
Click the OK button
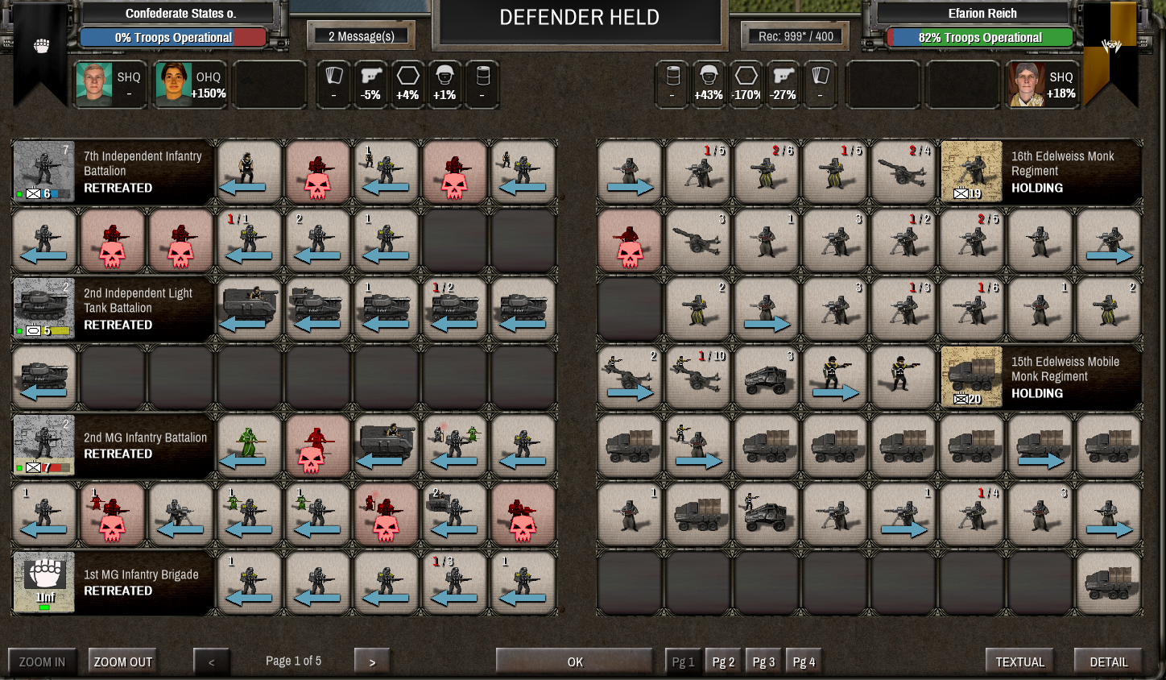(x=575, y=661)
